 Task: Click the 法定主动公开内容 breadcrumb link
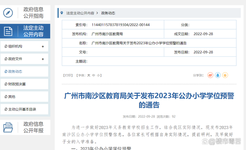[80, 13]
